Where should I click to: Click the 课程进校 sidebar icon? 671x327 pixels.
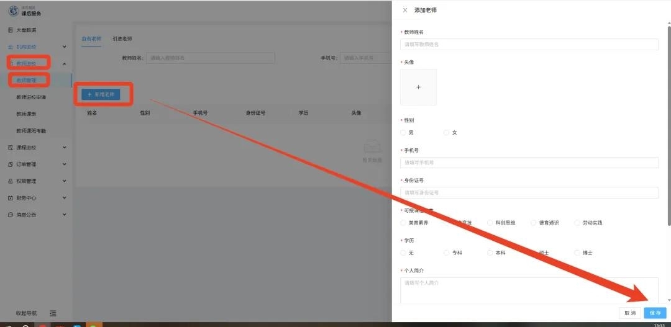coord(10,148)
